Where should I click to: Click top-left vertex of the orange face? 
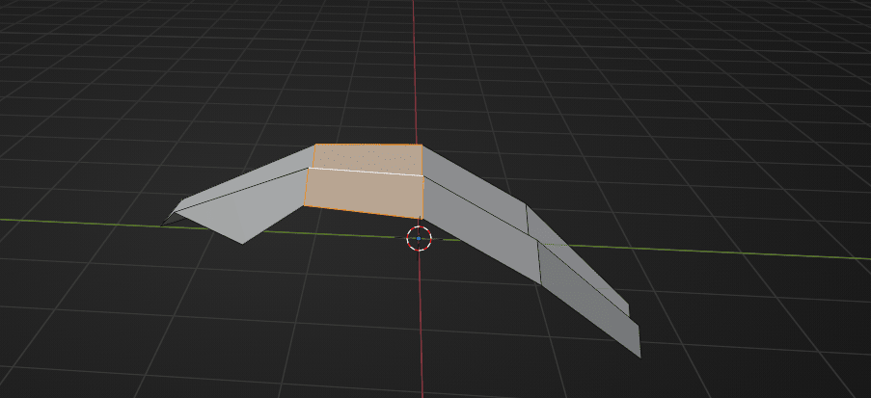tap(313, 146)
